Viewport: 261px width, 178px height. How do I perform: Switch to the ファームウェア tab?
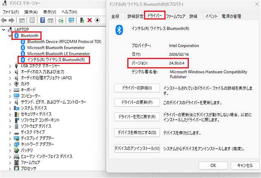coord(176,16)
